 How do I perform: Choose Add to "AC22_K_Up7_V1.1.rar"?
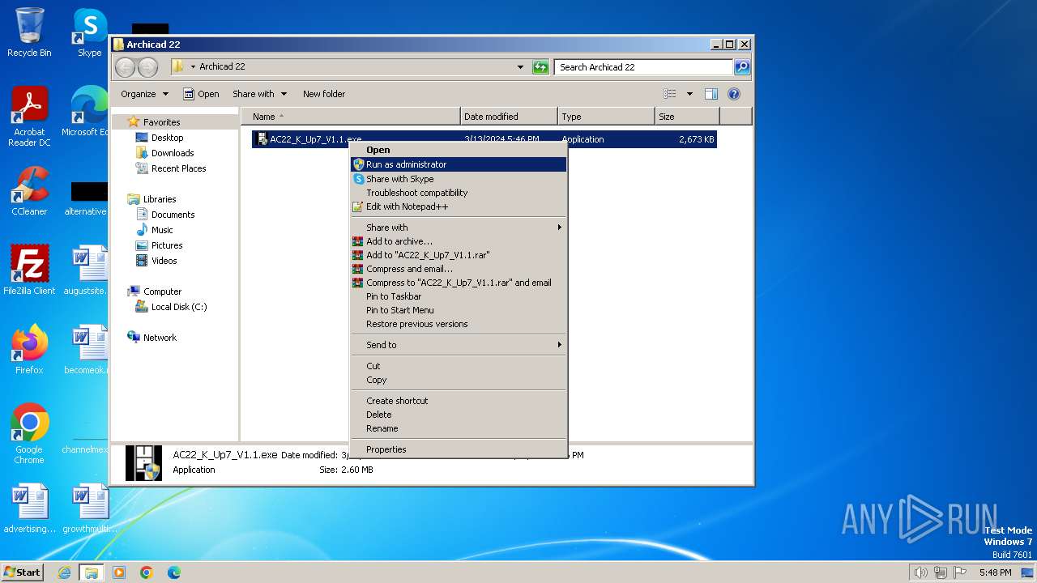pos(458,255)
